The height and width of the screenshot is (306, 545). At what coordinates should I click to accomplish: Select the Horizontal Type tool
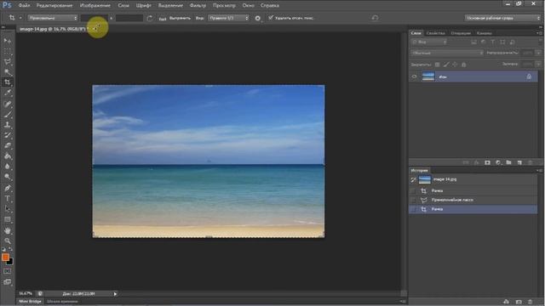tap(8, 199)
